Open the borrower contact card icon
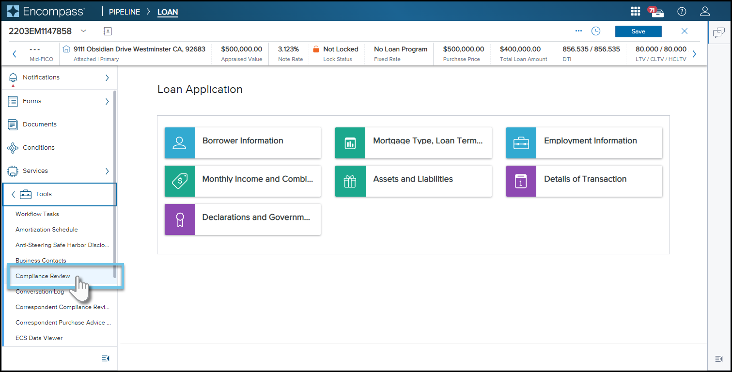 (x=108, y=31)
